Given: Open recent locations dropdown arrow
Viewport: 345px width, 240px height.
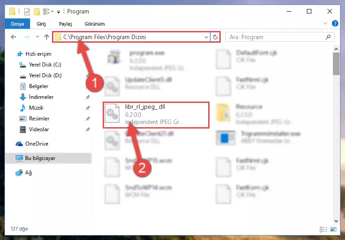Looking at the screenshot, I should [37, 37].
